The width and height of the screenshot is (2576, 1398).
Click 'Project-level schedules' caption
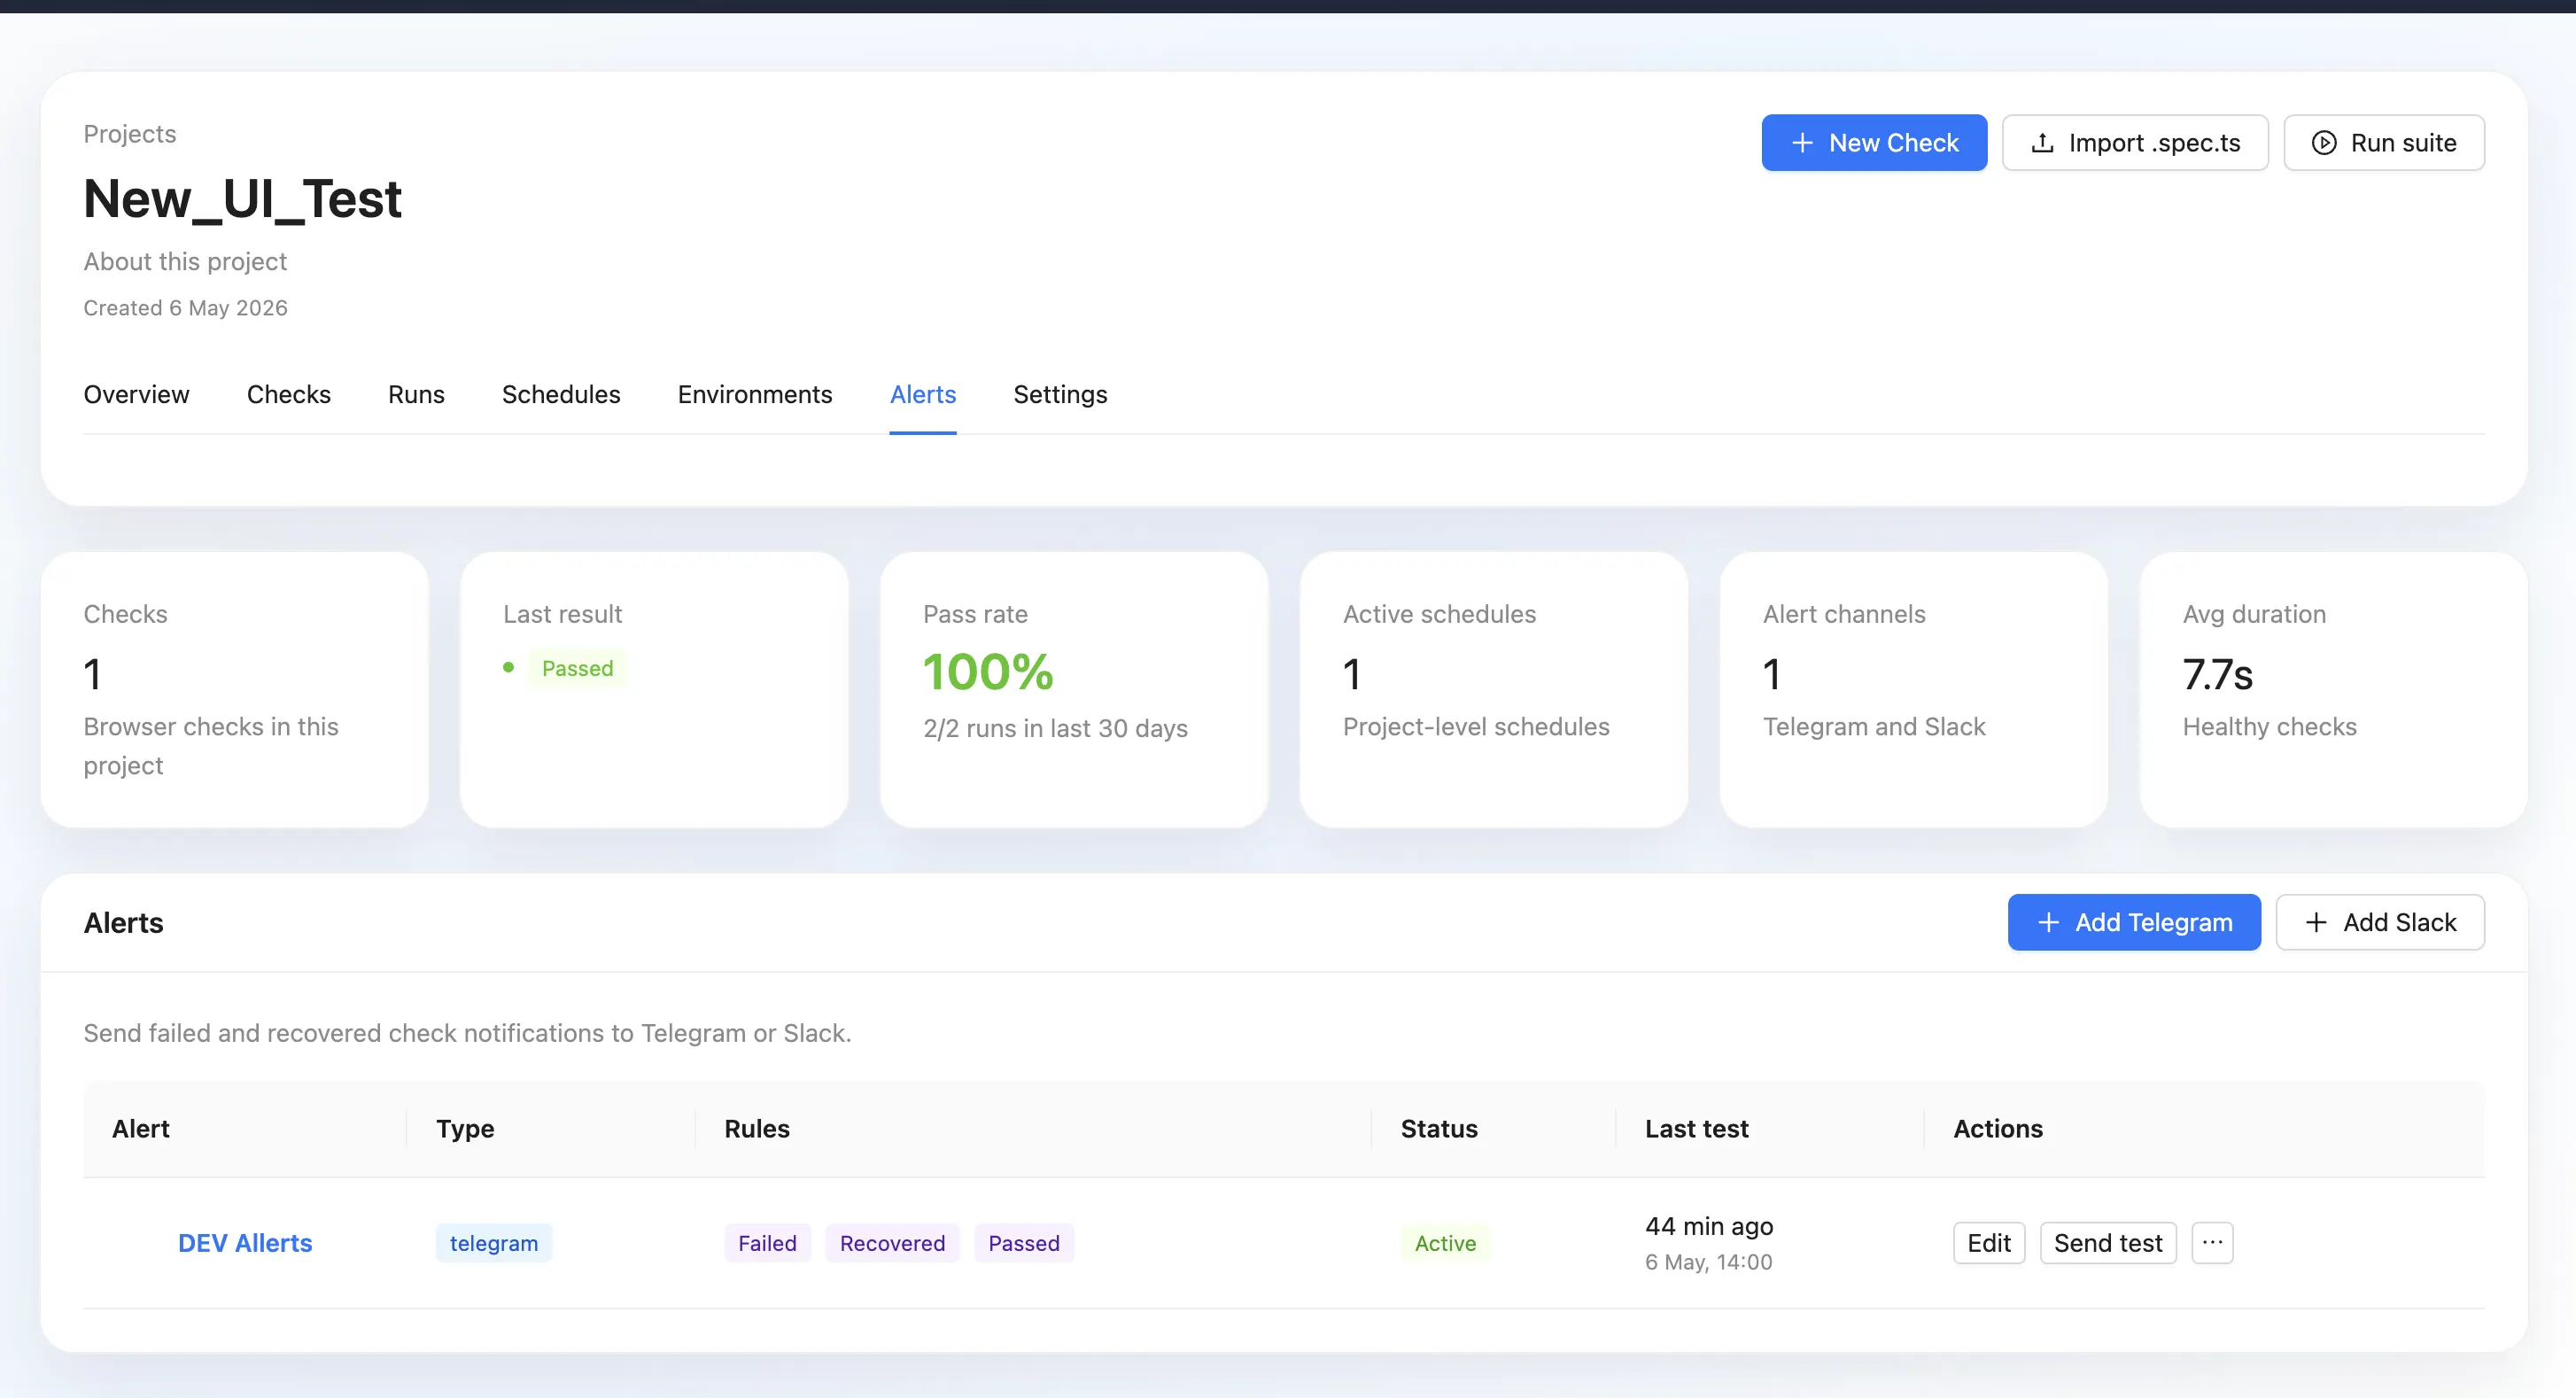[x=1476, y=727]
